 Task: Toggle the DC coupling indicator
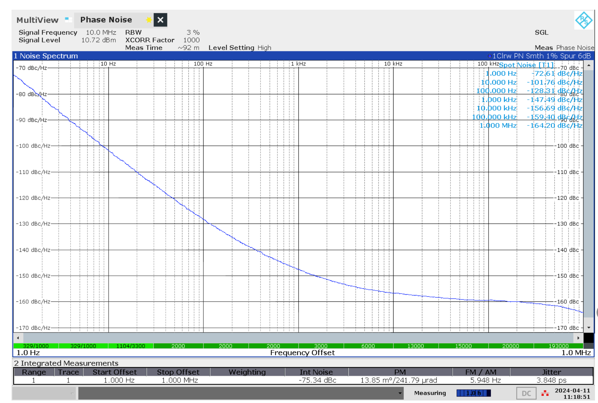526,393
